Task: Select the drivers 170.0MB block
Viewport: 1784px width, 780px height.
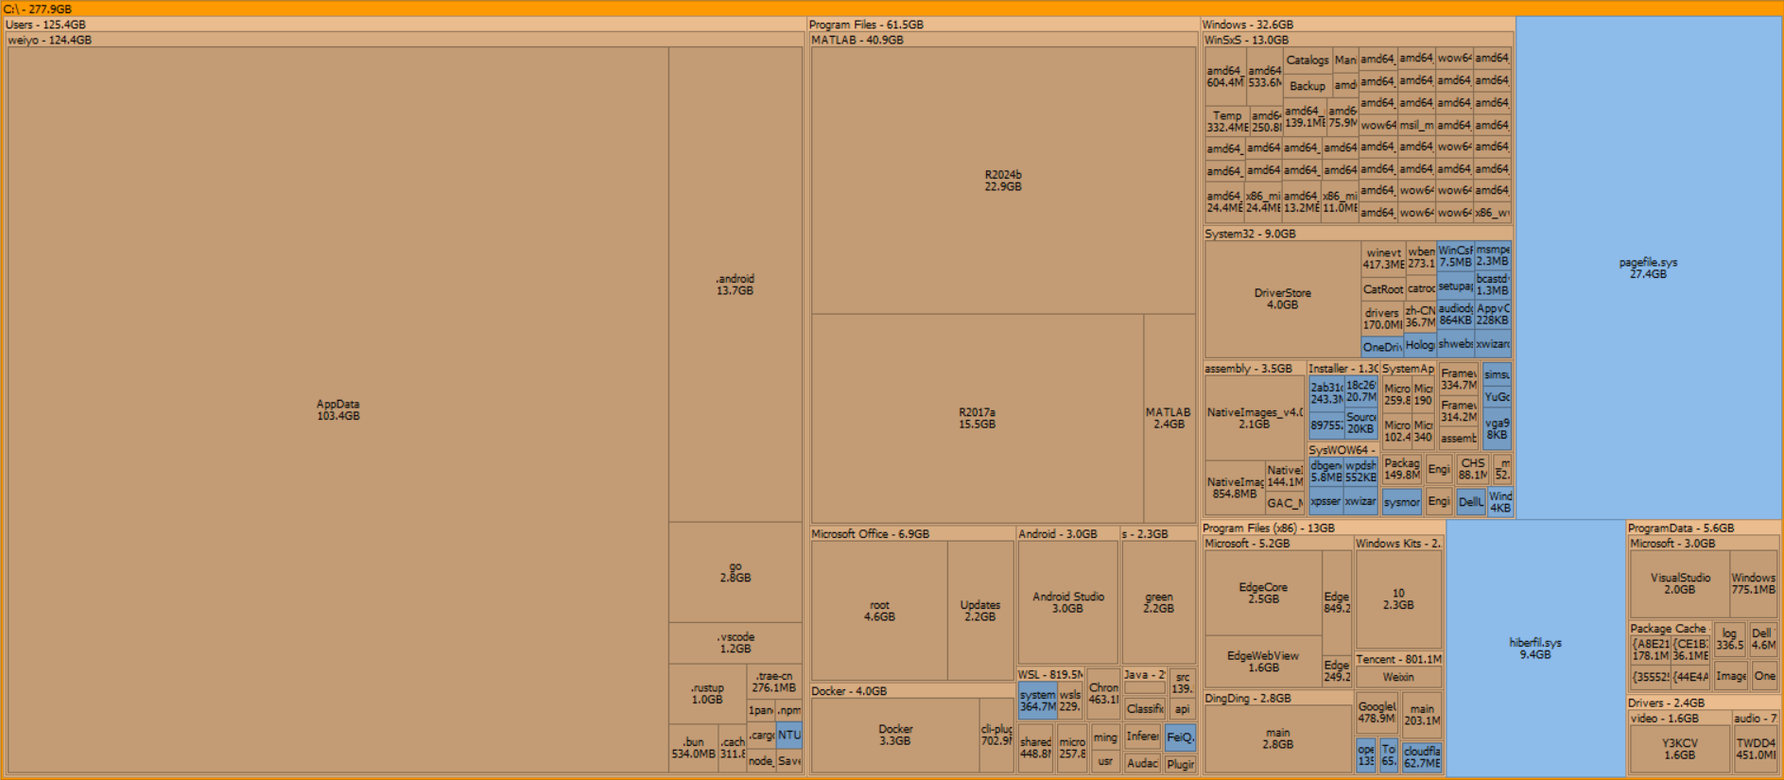Action: (1382, 319)
